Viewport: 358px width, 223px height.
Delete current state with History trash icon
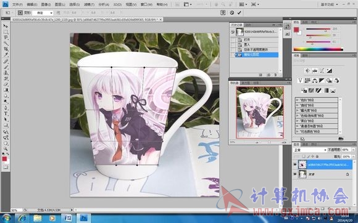coord(275,75)
